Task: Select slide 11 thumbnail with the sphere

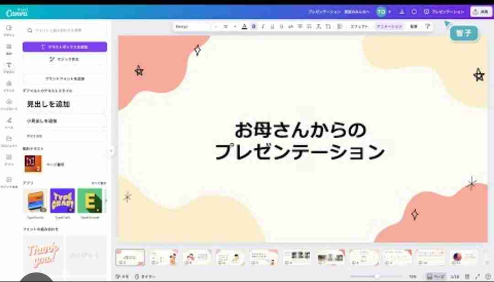Action: pos(464,257)
